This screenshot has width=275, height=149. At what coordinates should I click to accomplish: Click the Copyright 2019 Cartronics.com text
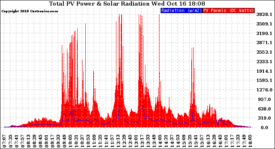click(x=29, y=11)
